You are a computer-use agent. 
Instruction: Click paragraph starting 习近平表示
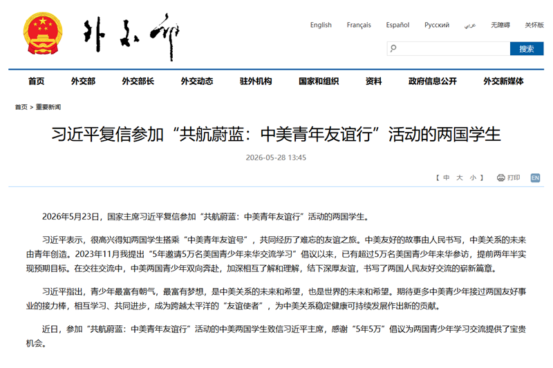point(276,254)
